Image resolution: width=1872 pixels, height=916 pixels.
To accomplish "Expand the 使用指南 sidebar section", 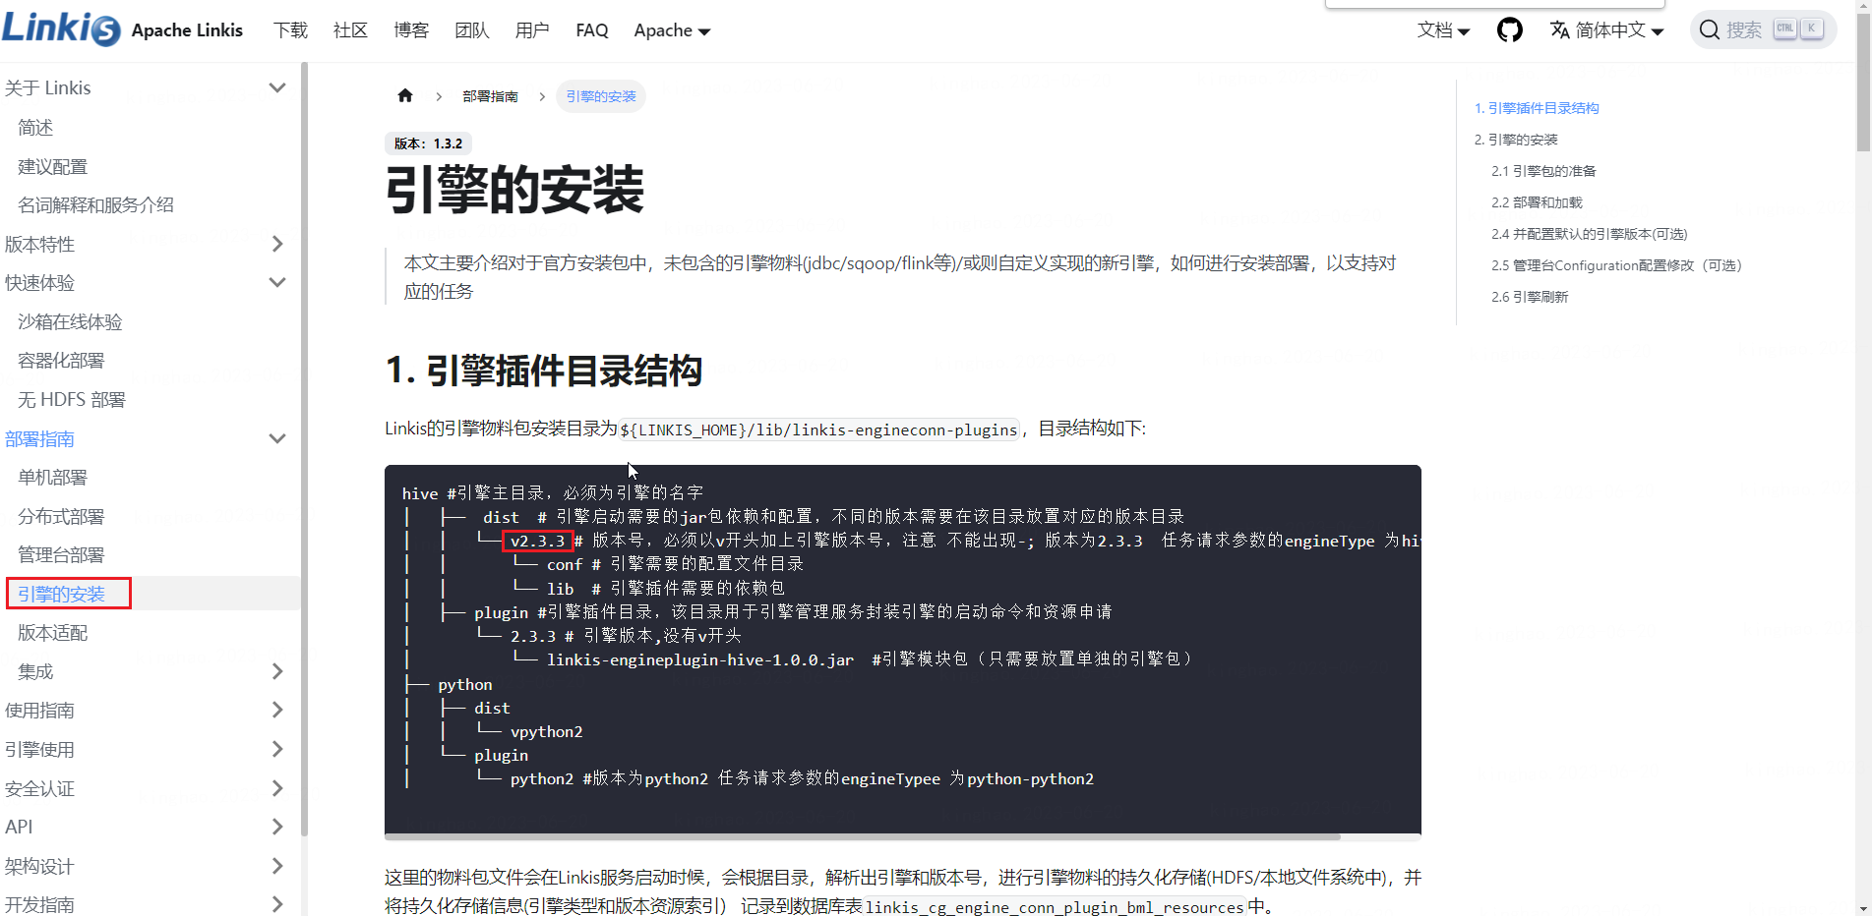I will [277, 710].
